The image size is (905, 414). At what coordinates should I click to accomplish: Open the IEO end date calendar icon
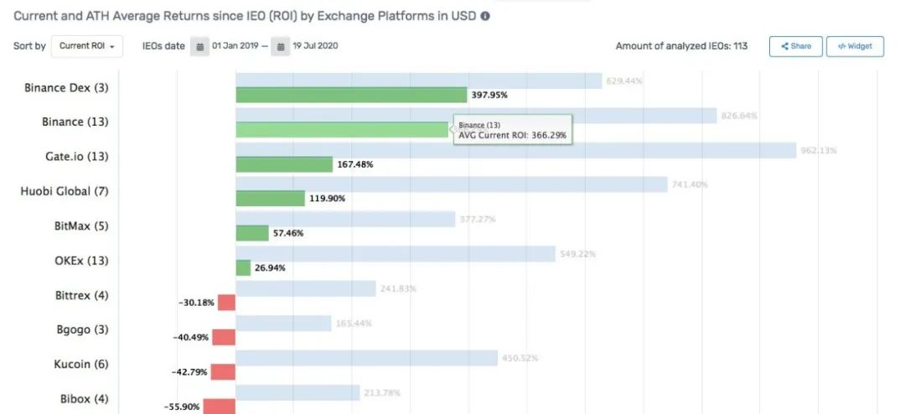(282, 47)
